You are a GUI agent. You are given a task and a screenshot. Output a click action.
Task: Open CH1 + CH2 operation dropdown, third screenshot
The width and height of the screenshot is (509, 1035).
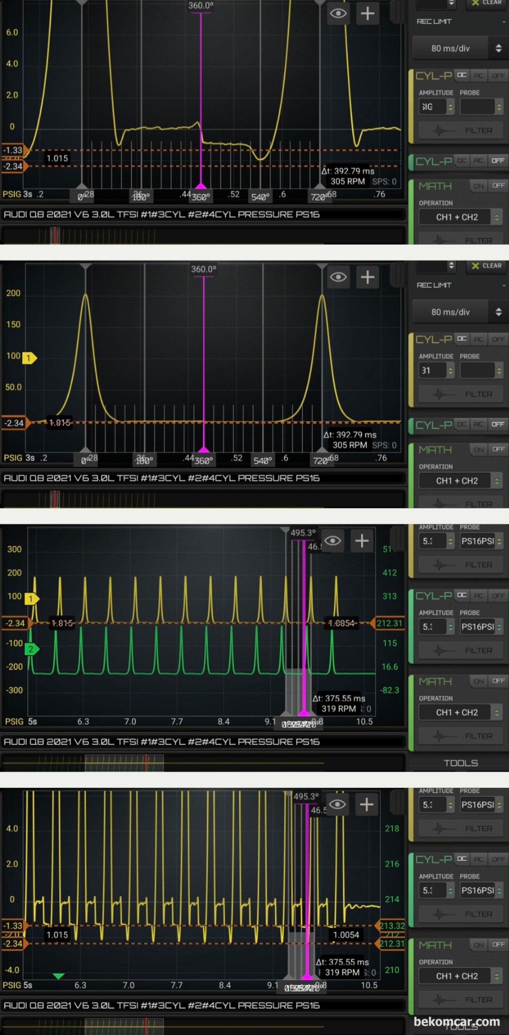tap(461, 713)
